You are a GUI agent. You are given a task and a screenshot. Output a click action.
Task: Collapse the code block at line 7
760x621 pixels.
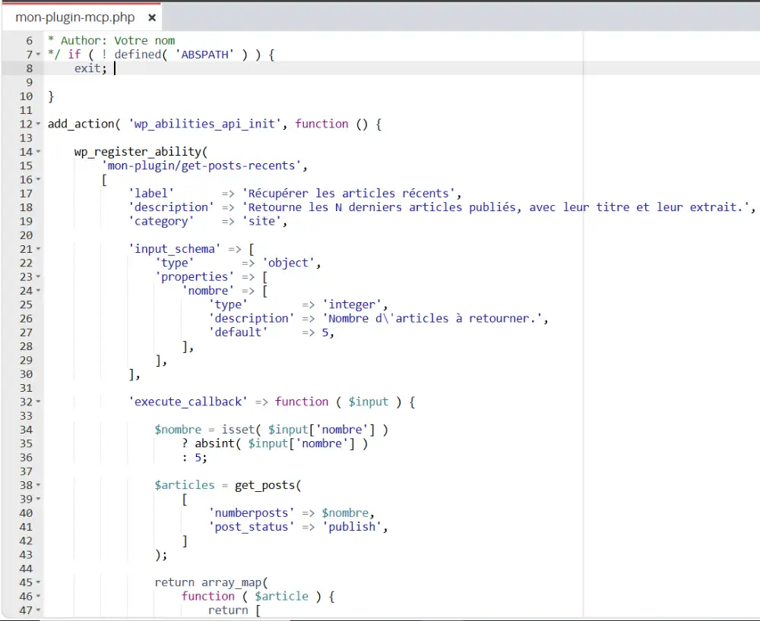point(38,55)
